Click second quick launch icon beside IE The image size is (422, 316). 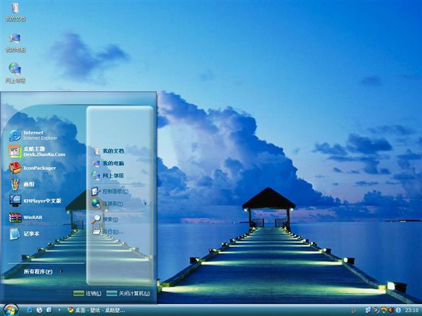pyautogui.click(x=40, y=310)
